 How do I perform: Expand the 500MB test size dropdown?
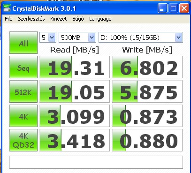tap(92, 38)
